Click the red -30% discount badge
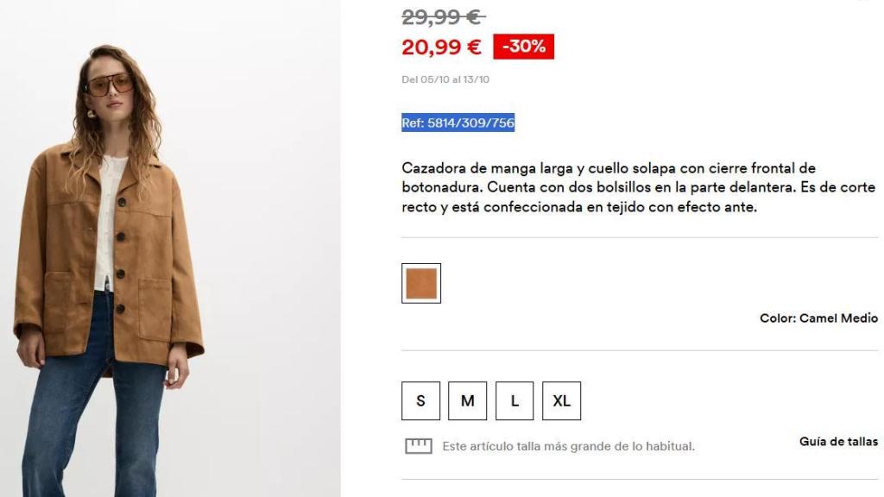The image size is (884, 497). pyautogui.click(x=523, y=47)
